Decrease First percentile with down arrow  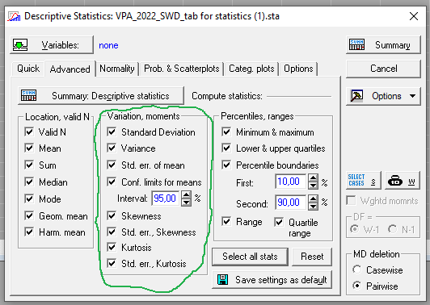tap(313, 186)
